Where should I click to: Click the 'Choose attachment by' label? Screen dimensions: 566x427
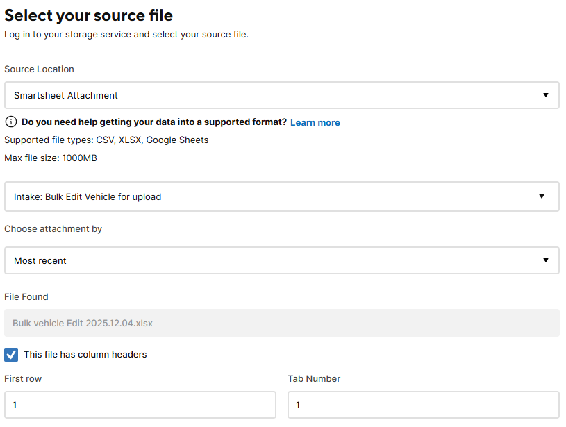tap(53, 229)
